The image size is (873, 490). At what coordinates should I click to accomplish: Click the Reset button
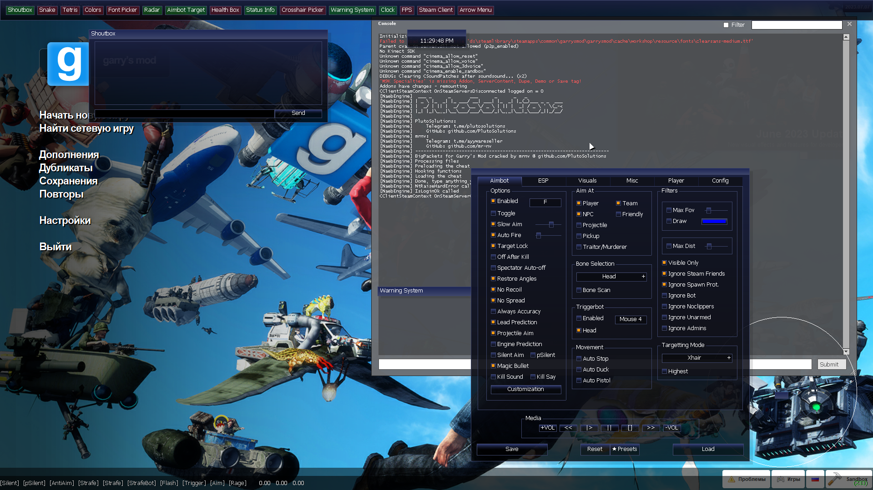pyautogui.click(x=595, y=449)
